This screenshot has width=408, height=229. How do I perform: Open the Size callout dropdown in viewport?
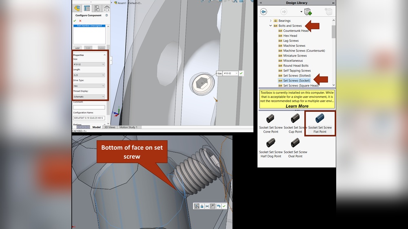[236, 73]
